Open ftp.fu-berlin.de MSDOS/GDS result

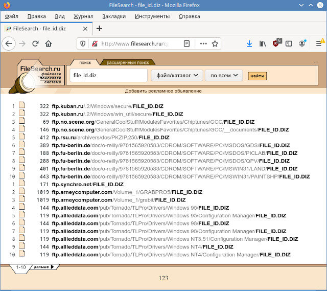[x=171, y=145]
